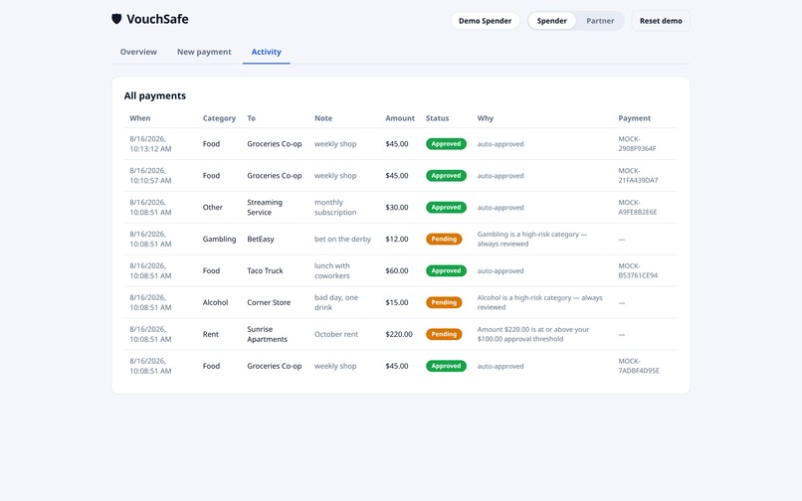Toggle role to Spender
Viewport: 802px width, 501px height.
tap(552, 21)
